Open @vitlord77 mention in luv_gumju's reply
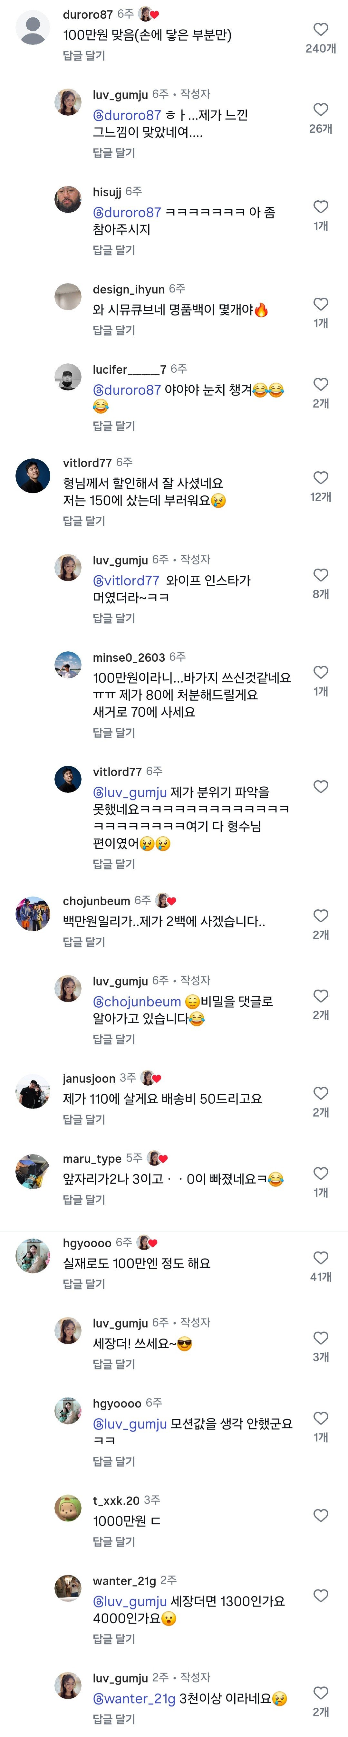The height and width of the screenshot is (1737, 348). coord(126,581)
